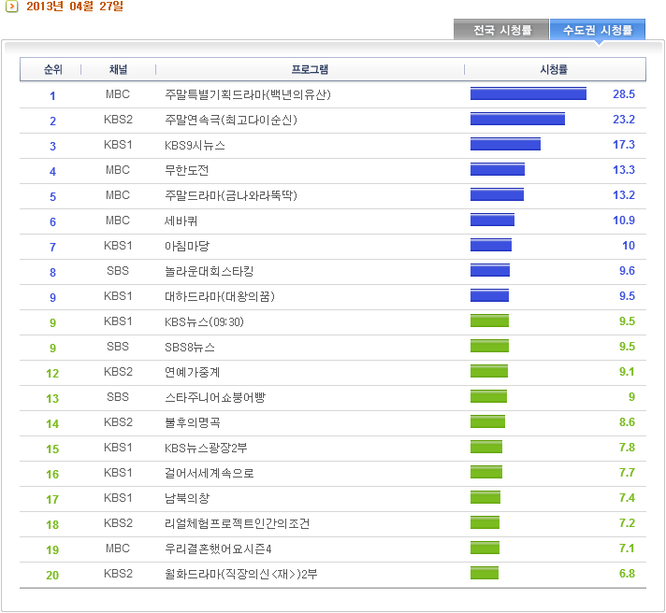
Task: Click the 10.9 rating value
Action: (x=624, y=221)
